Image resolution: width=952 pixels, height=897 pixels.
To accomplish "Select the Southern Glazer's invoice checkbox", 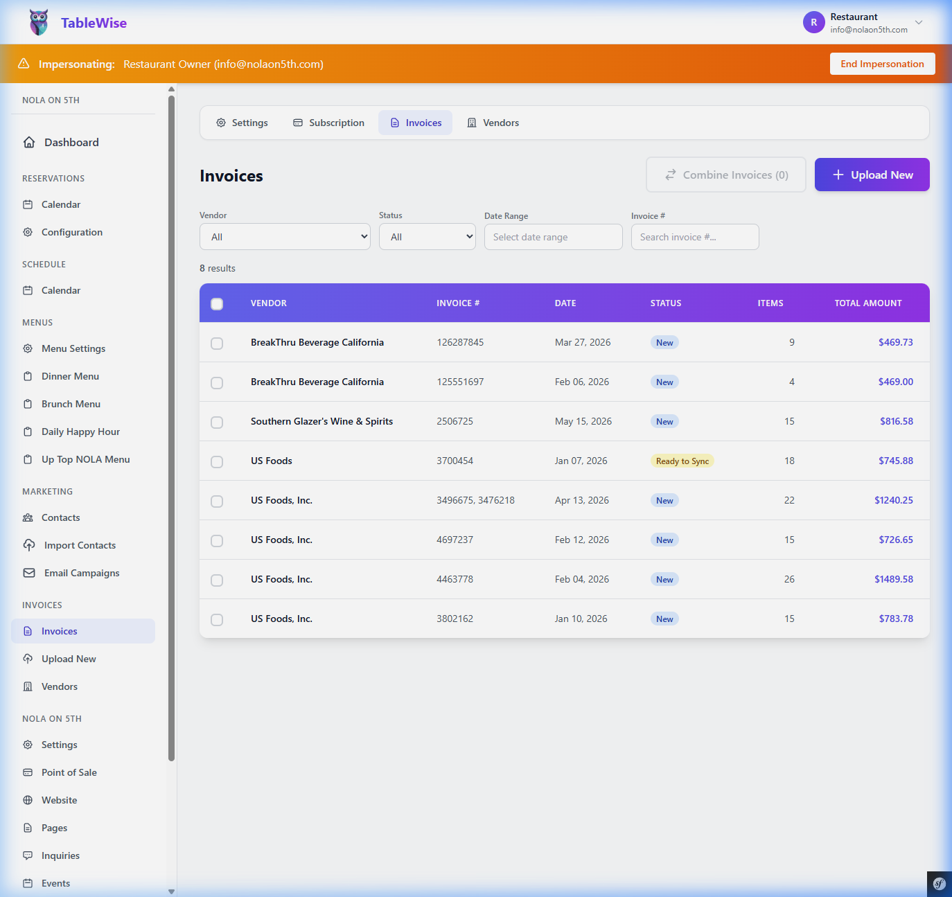I will [x=217, y=422].
